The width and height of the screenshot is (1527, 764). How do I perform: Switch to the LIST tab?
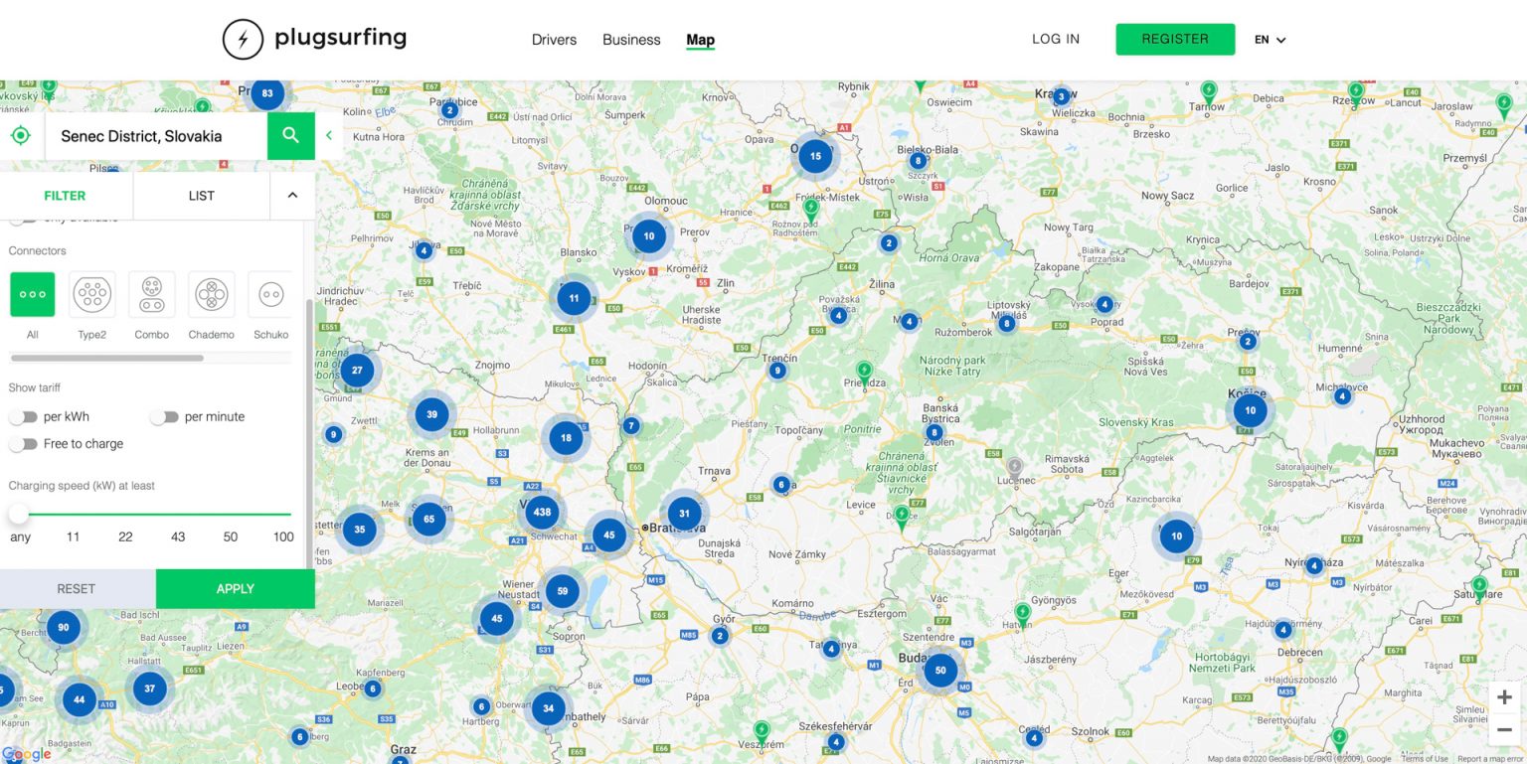pos(202,196)
